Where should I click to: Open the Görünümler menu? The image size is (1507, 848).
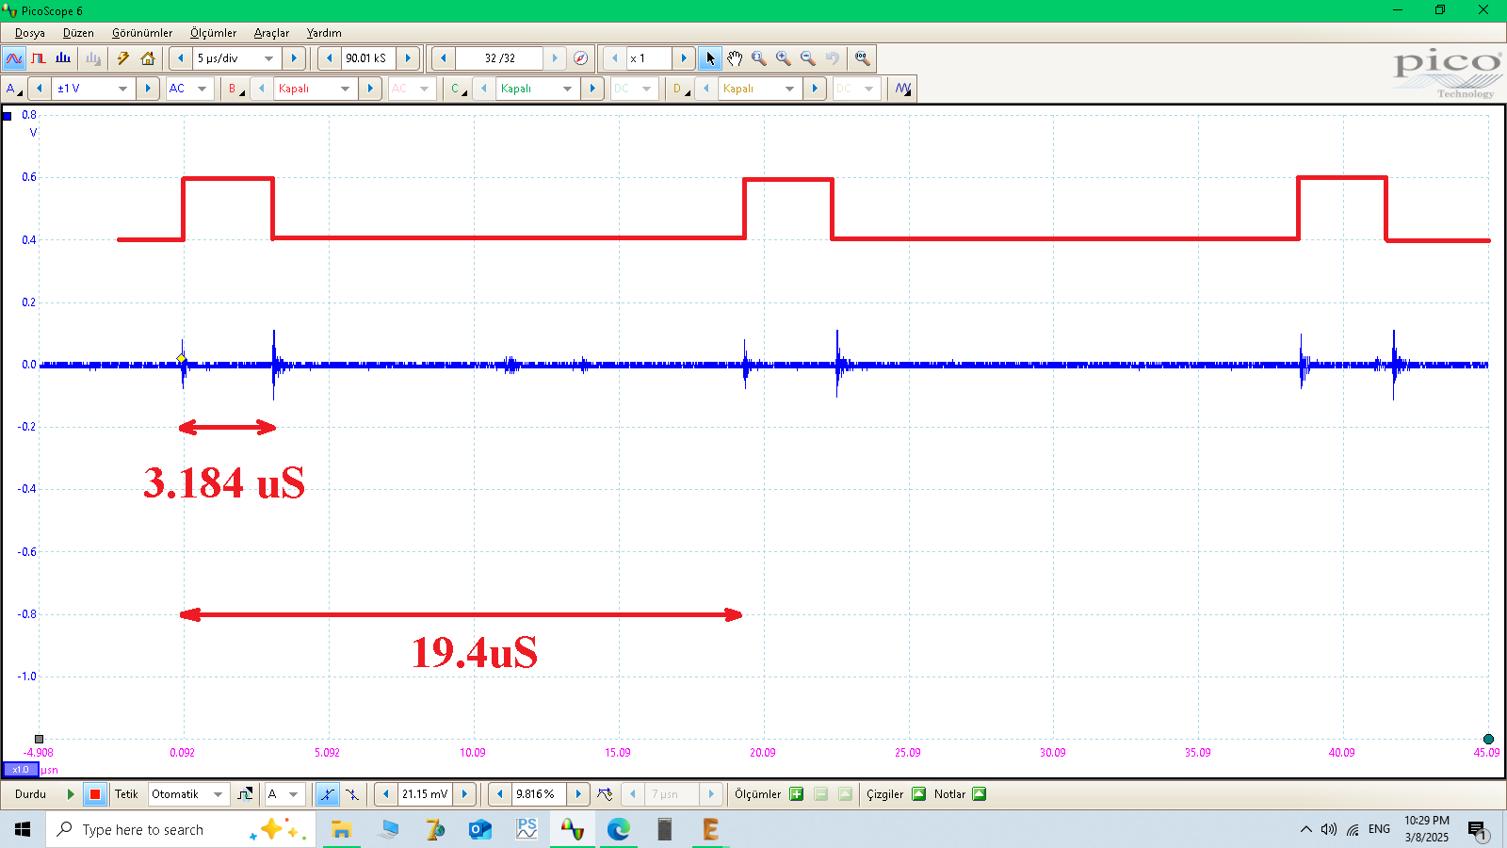[142, 33]
